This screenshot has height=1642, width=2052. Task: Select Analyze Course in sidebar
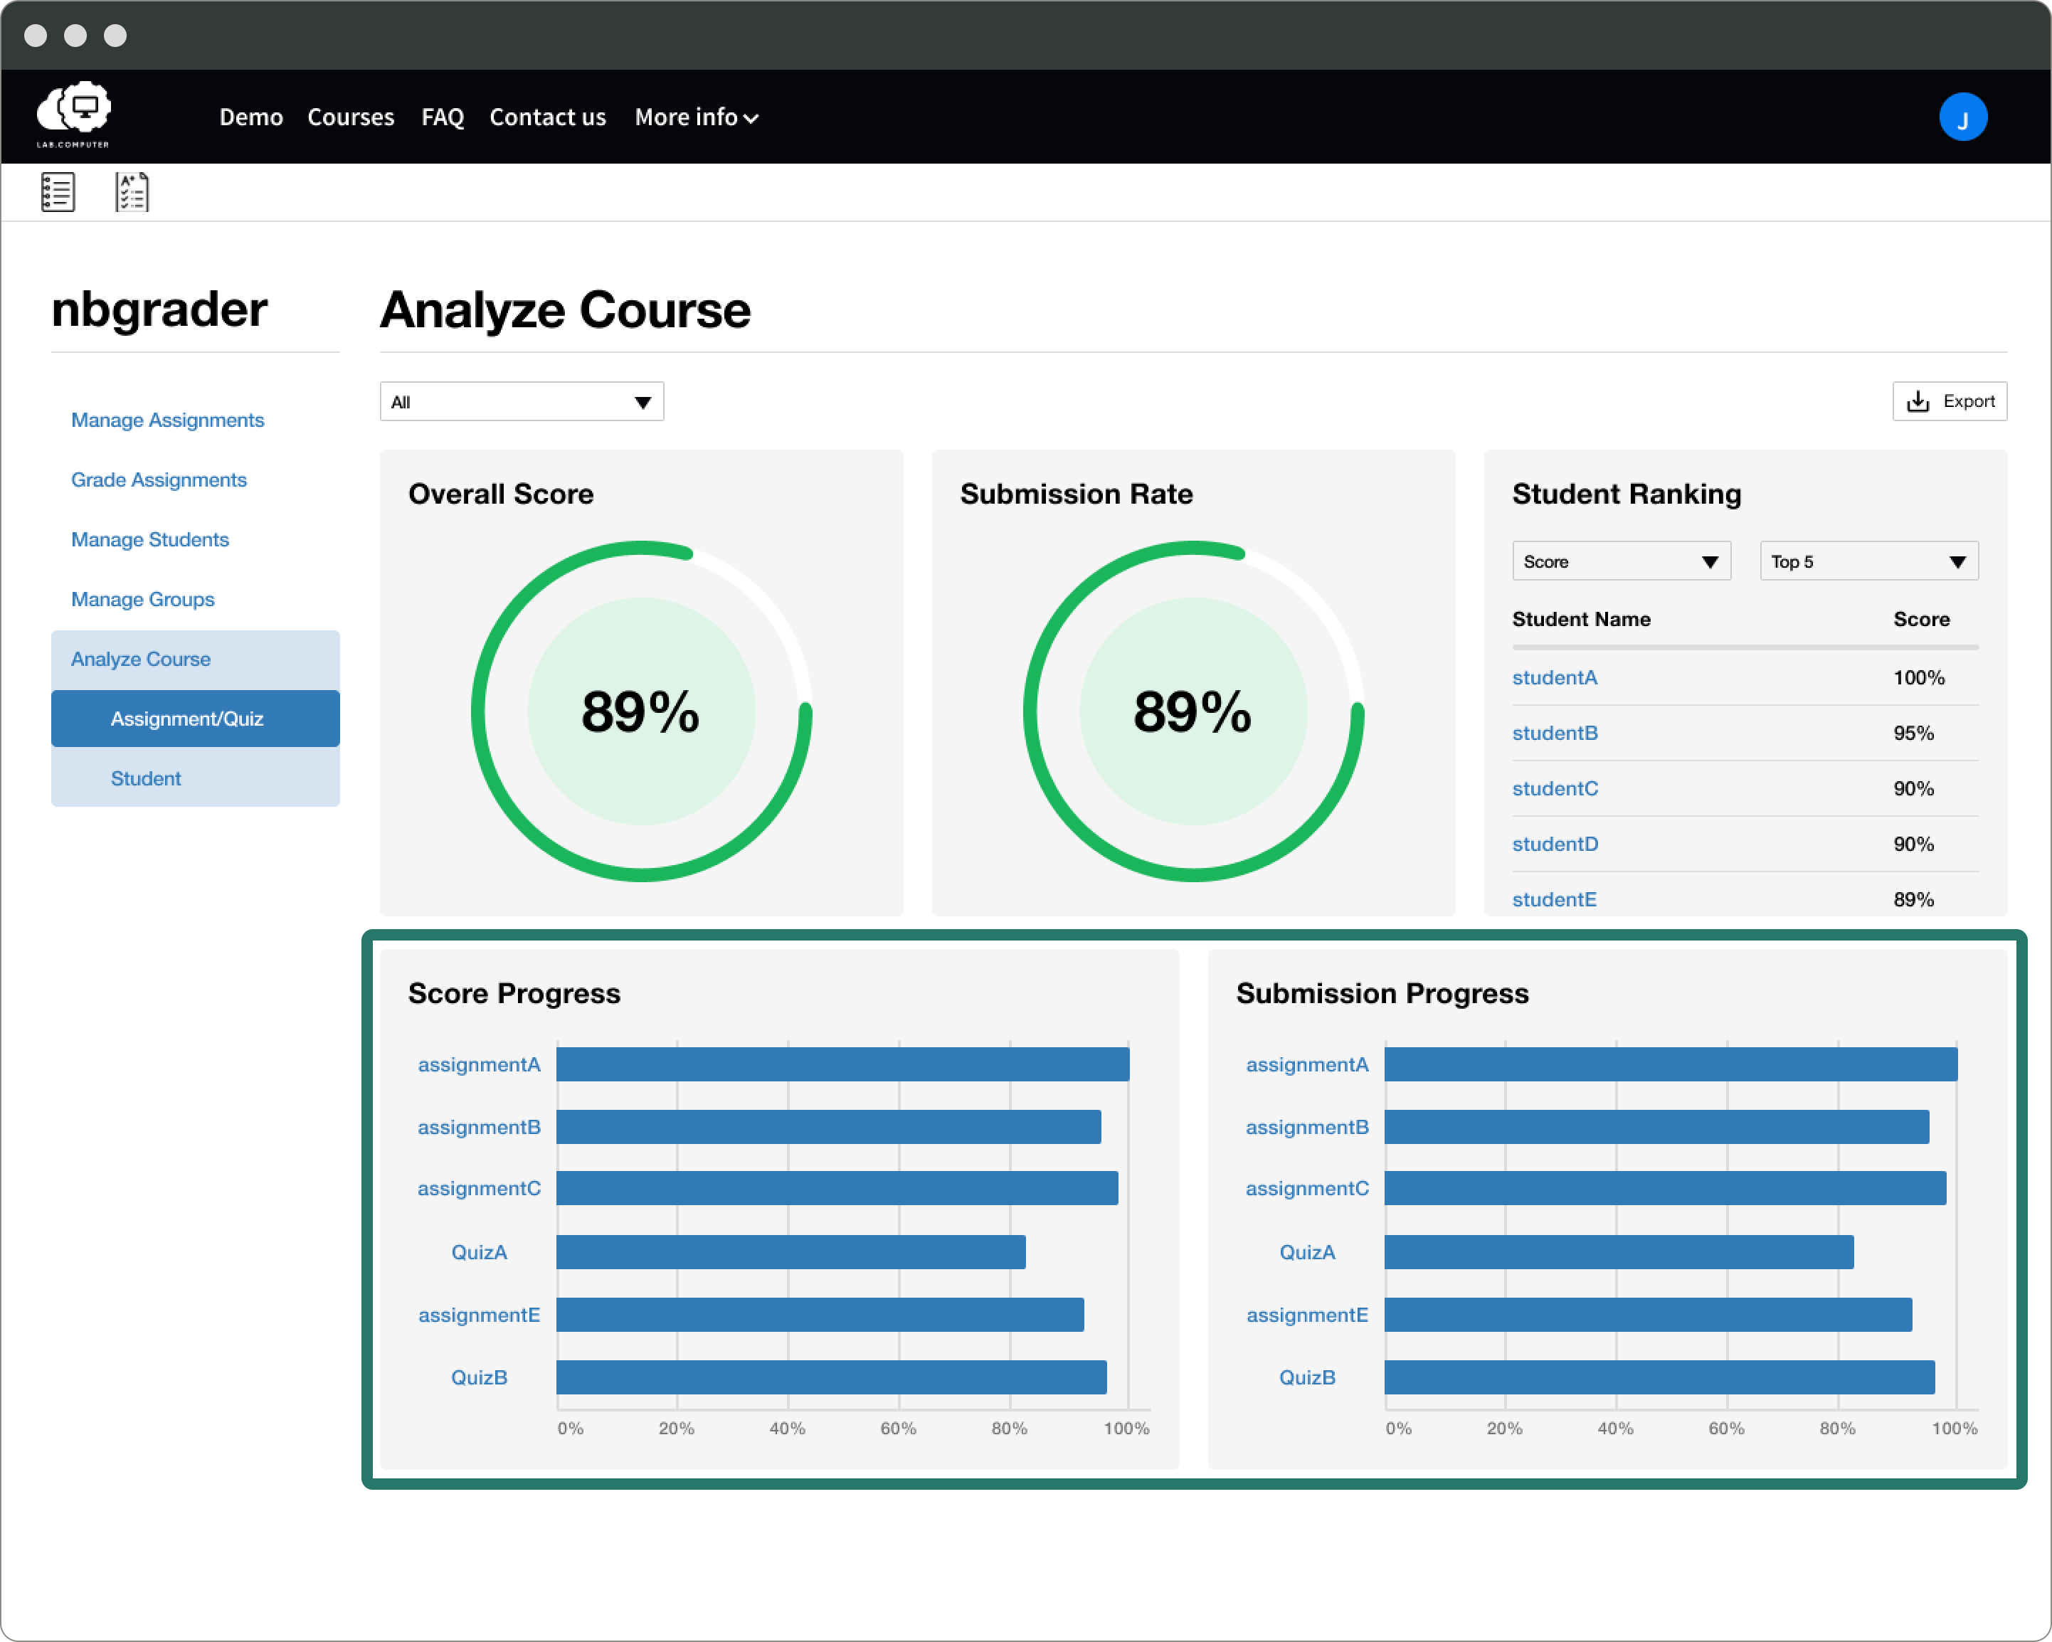pyautogui.click(x=195, y=660)
